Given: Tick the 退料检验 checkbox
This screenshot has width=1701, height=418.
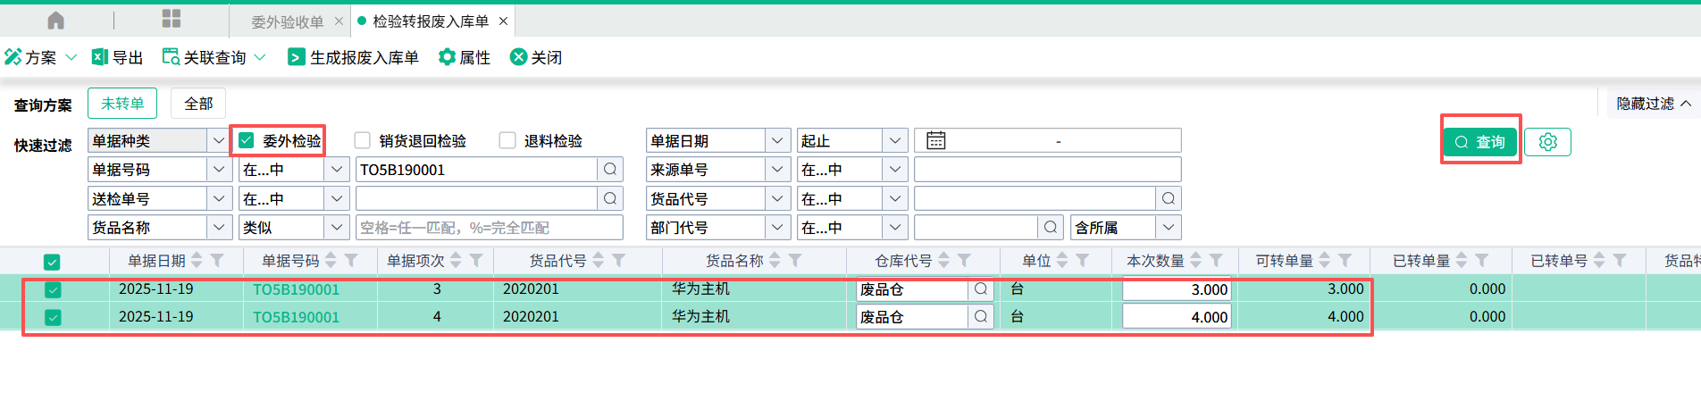Looking at the screenshot, I should point(507,140).
